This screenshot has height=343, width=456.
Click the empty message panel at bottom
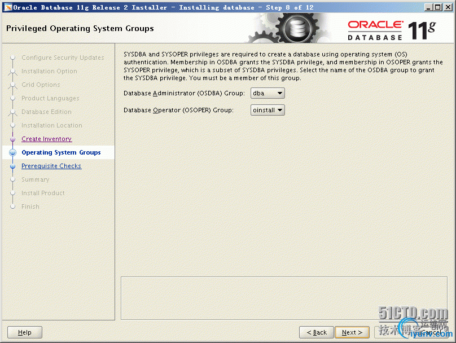[x=284, y=298]
